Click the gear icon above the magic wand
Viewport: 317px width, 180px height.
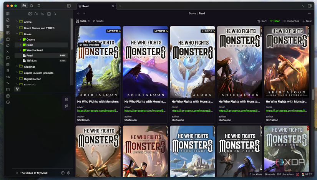pos(66,99)
